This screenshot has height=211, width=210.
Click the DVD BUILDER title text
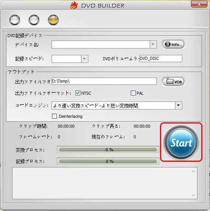coord(103,6)
